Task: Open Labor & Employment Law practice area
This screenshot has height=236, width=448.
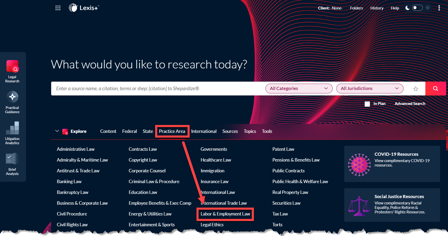Action: (225, 214)
